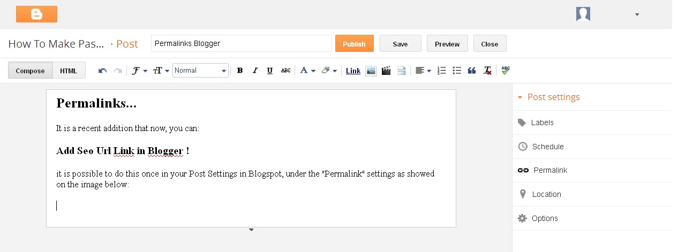678x252 pixels.
Task: Click the "It is a recent addition" sentence
Action: (128, 128)
